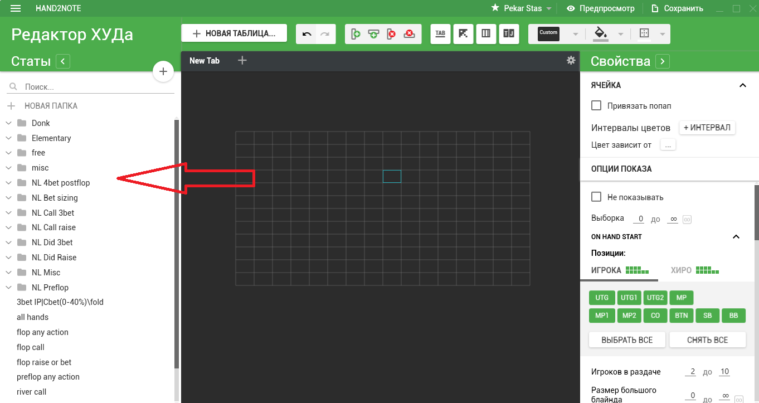
Task: Collapse the ЯЧЕЙКА section chevron
Action: pyautogui.click(x=742, y=85)
